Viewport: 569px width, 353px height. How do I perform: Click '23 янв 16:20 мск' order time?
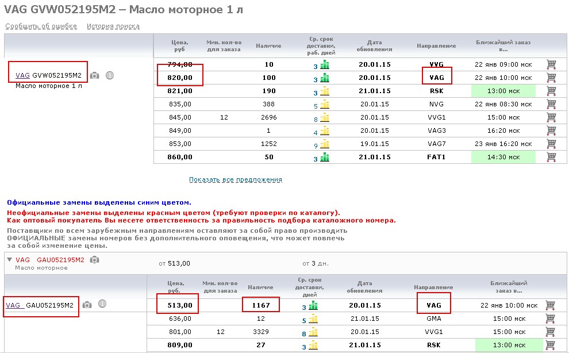[503, 144]
